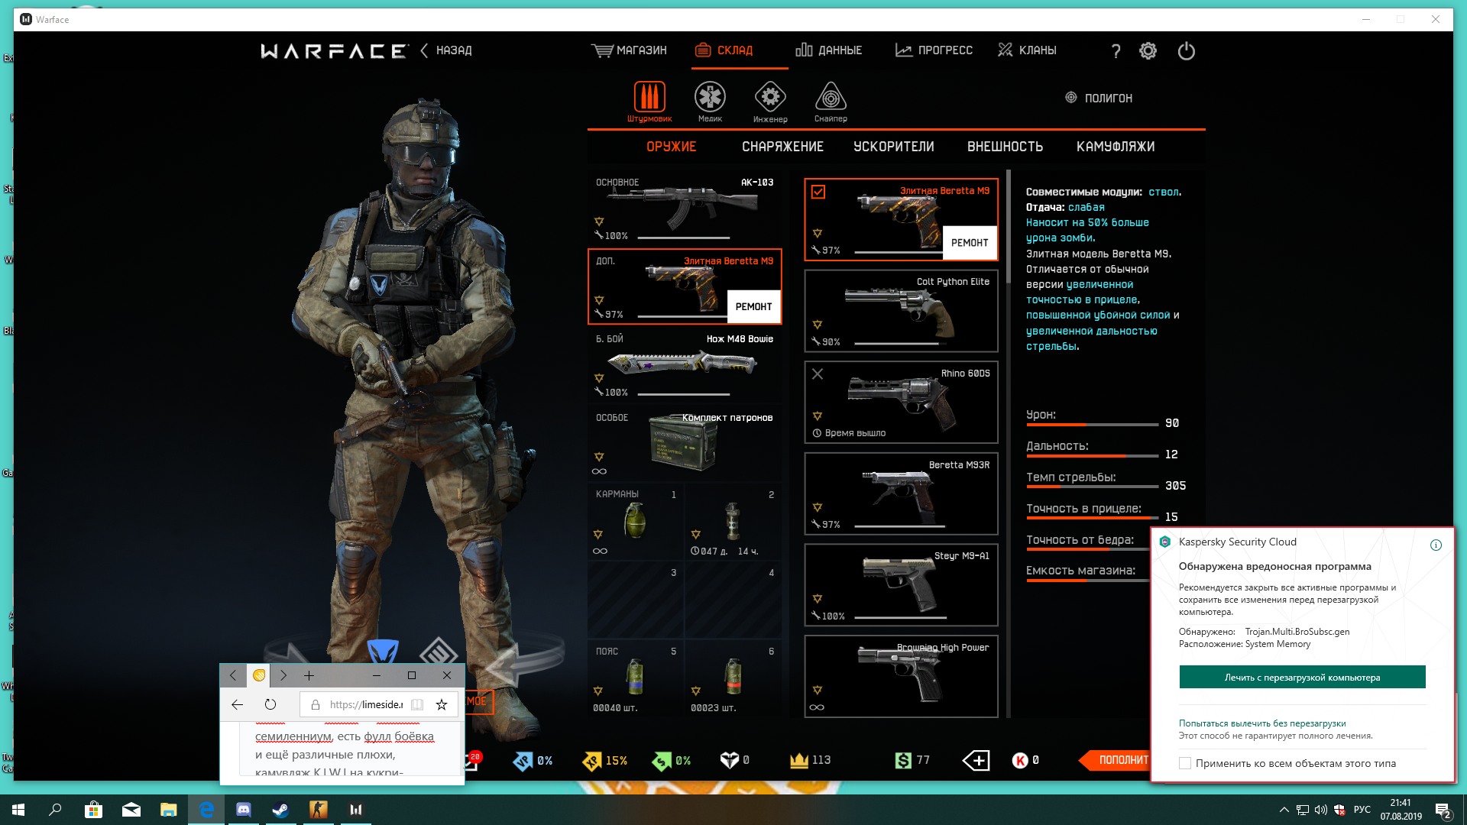Viewport: 1467px width, 825px height.
Task: Click the crown currency 113 icon
Action: click(799, 760)
